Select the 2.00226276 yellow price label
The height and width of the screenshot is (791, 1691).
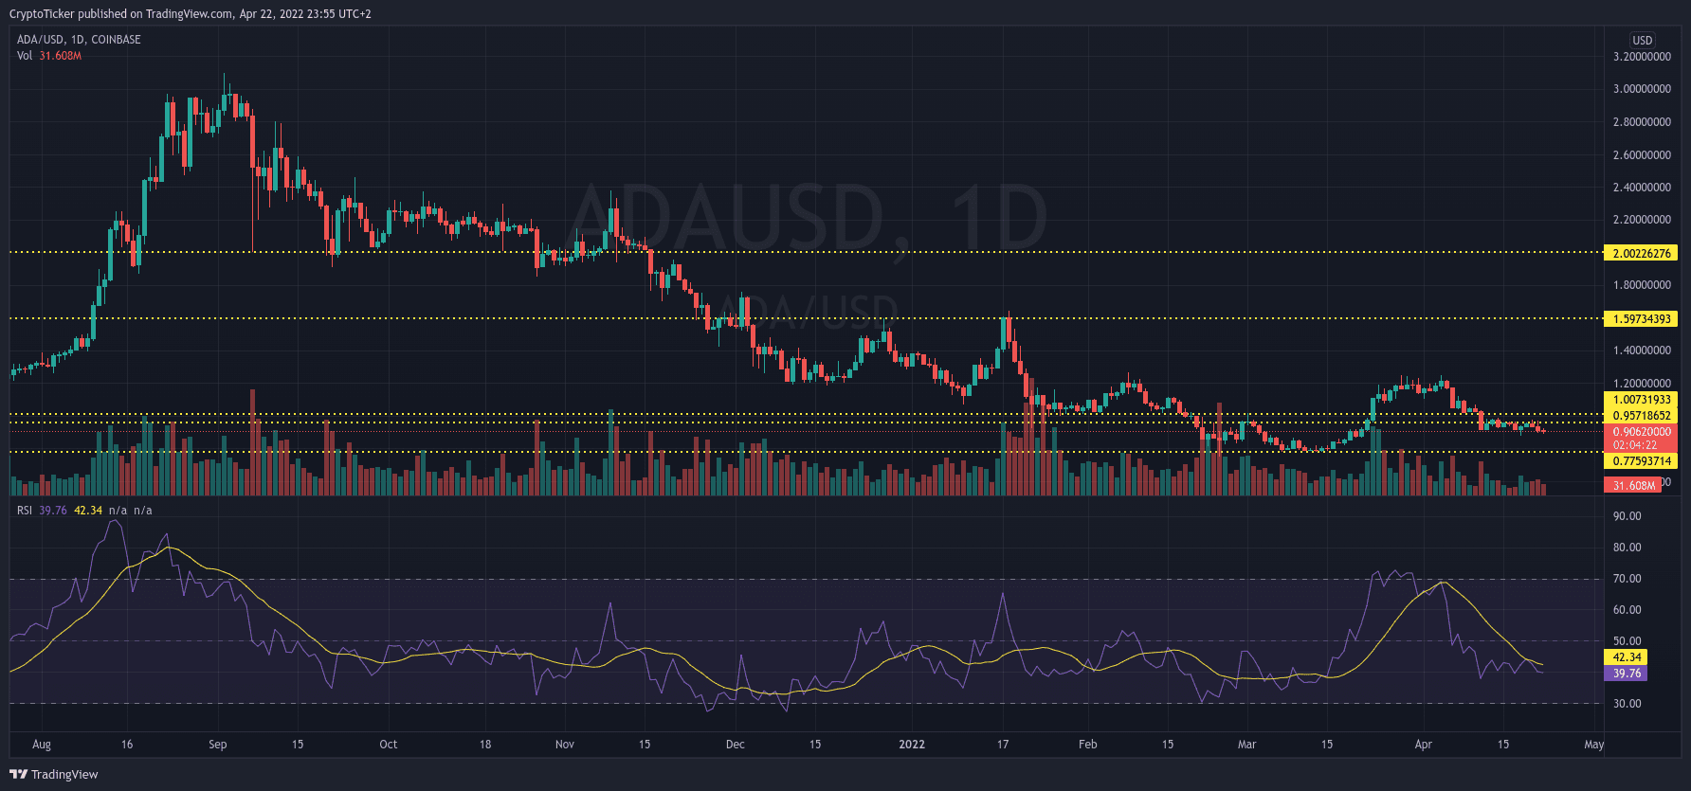1641,253
